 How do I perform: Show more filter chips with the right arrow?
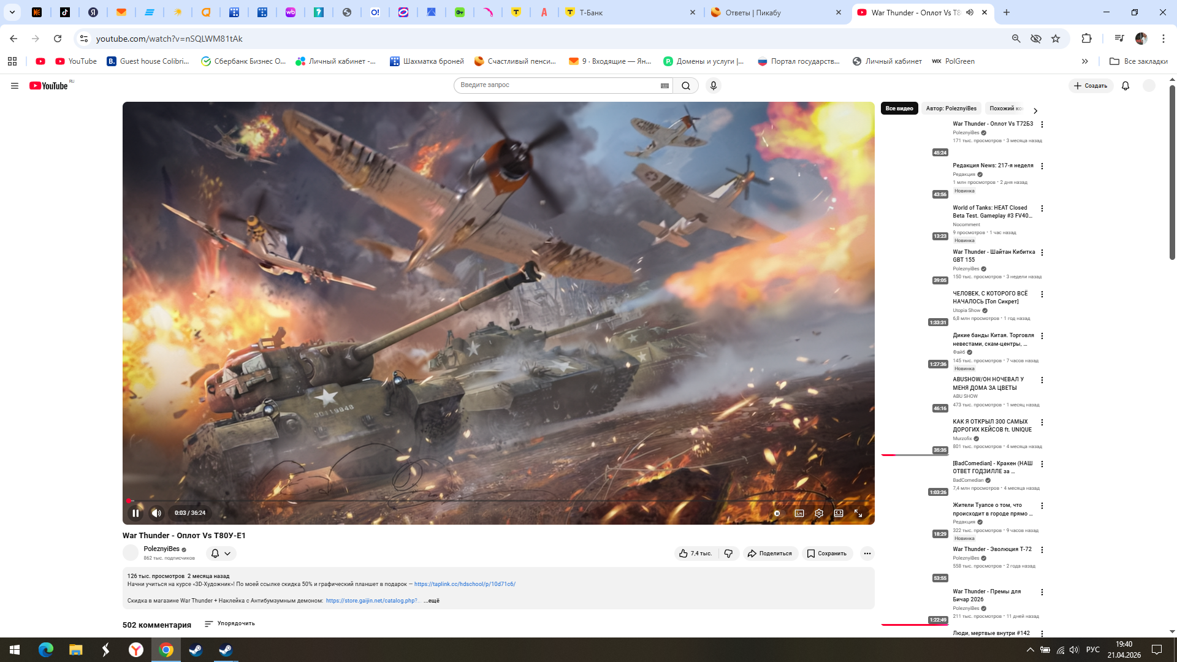pyautogui.click(x=1035, y=111)
